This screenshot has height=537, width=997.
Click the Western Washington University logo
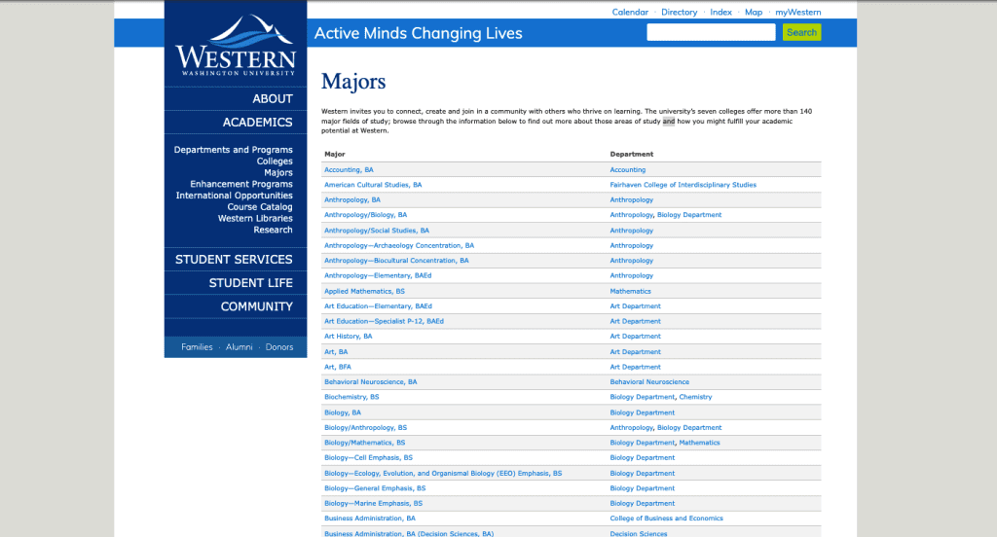(x=236, y=46)
